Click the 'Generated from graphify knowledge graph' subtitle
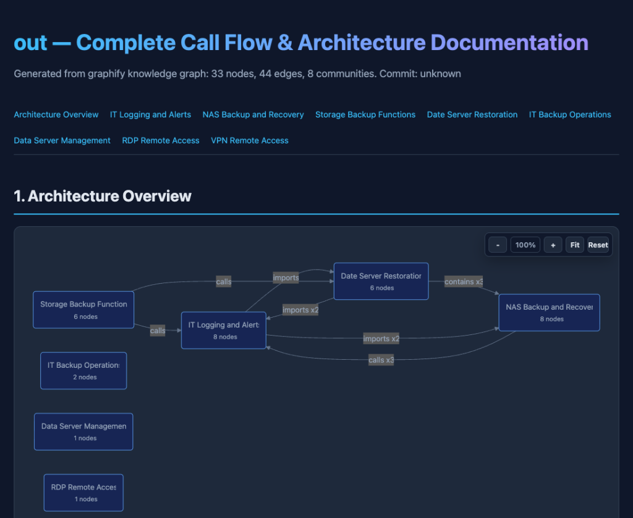The width and height of the screenshot is (633, 518). click(237, 74)
